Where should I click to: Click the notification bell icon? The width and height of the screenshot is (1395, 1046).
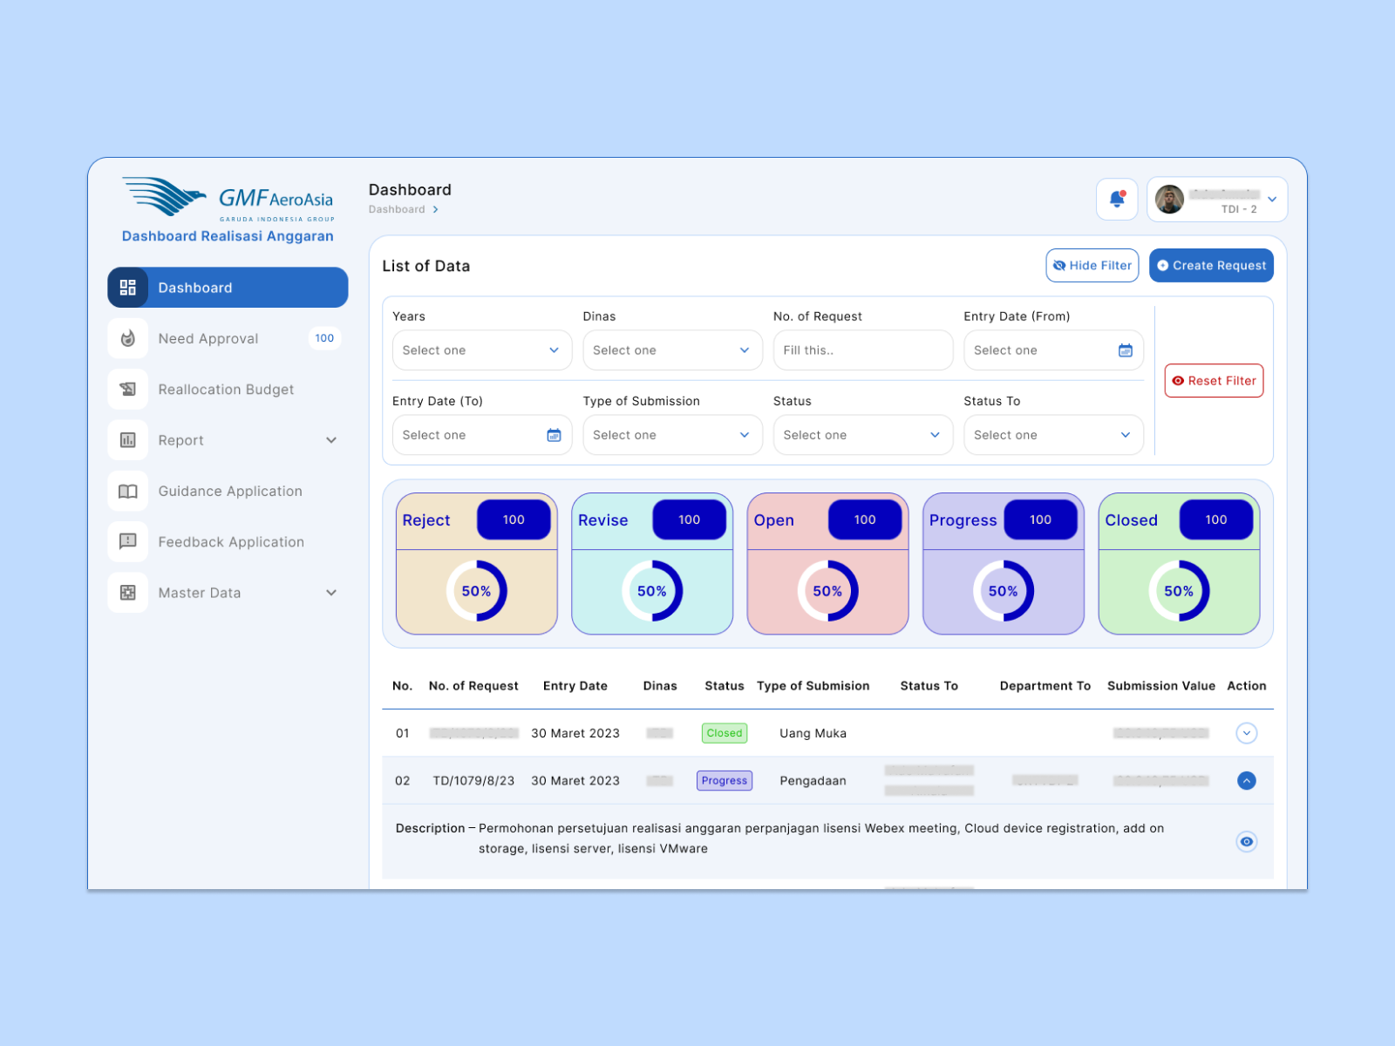click(x=1116, y=200)
